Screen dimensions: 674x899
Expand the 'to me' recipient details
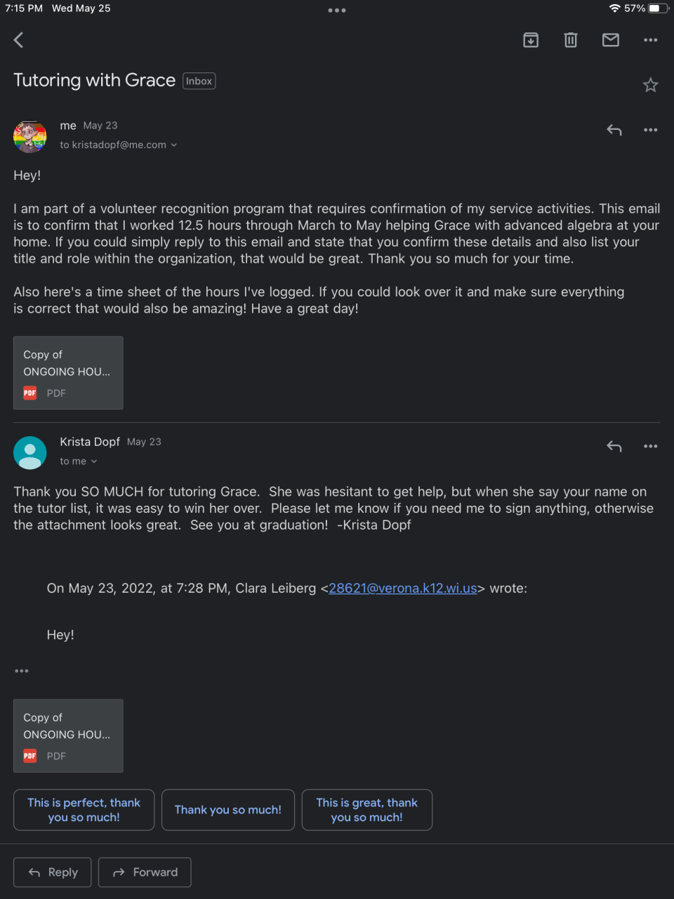(x=93, y=461)
